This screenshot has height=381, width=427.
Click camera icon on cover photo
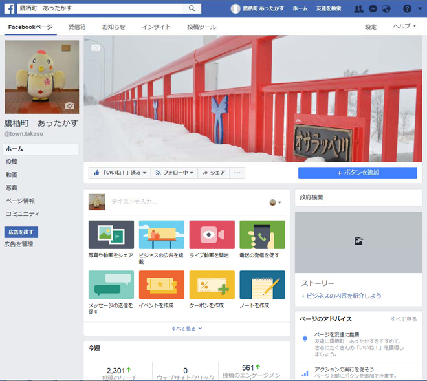coord(95,48)
